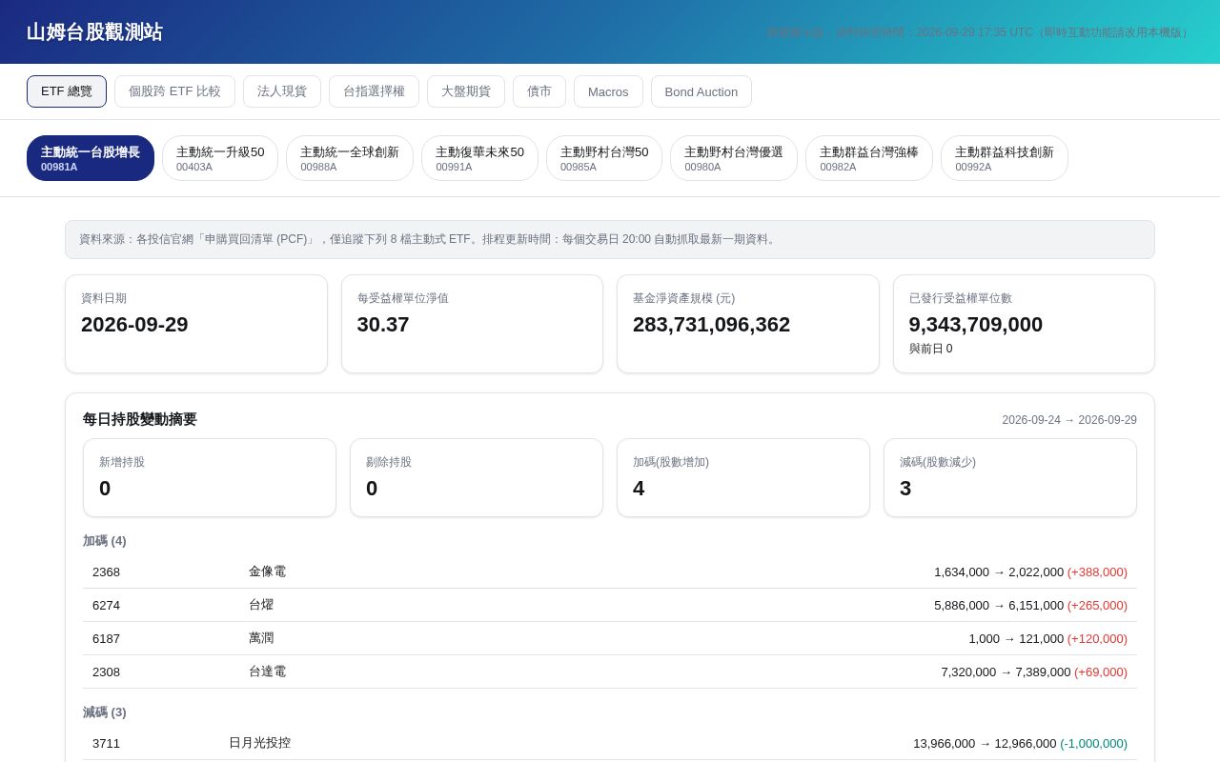Choose ETF 主動統一升級50 00403A

(x=220, y=158)
